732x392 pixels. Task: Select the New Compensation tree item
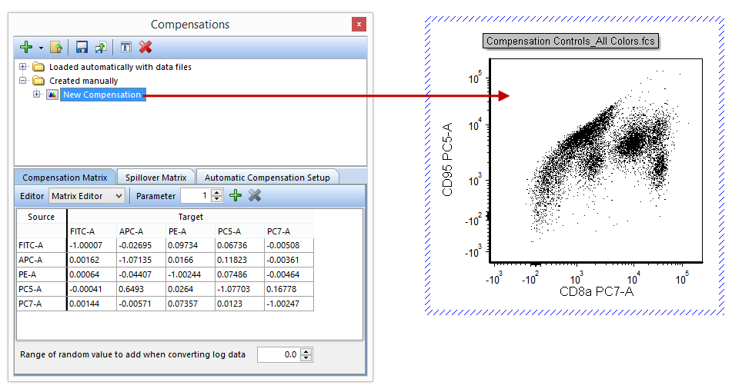click(102, 95)
